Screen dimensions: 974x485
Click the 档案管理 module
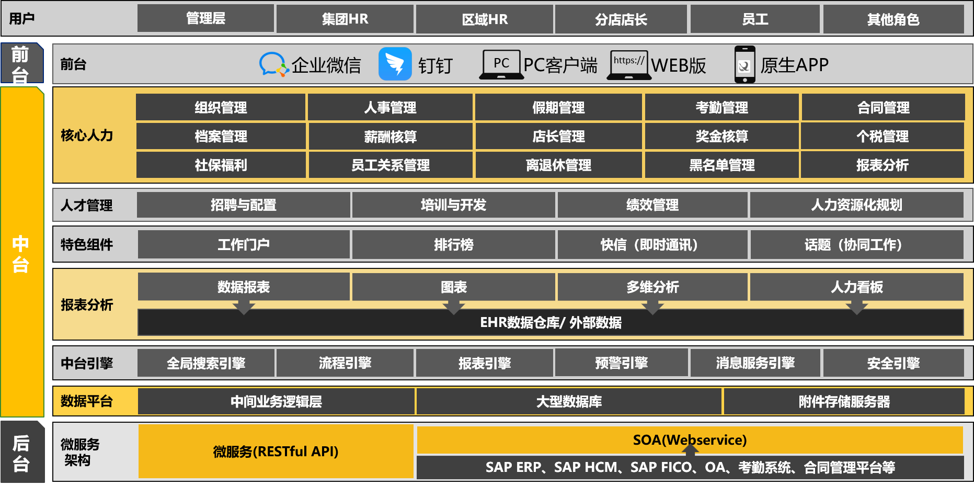click(221, 136)
